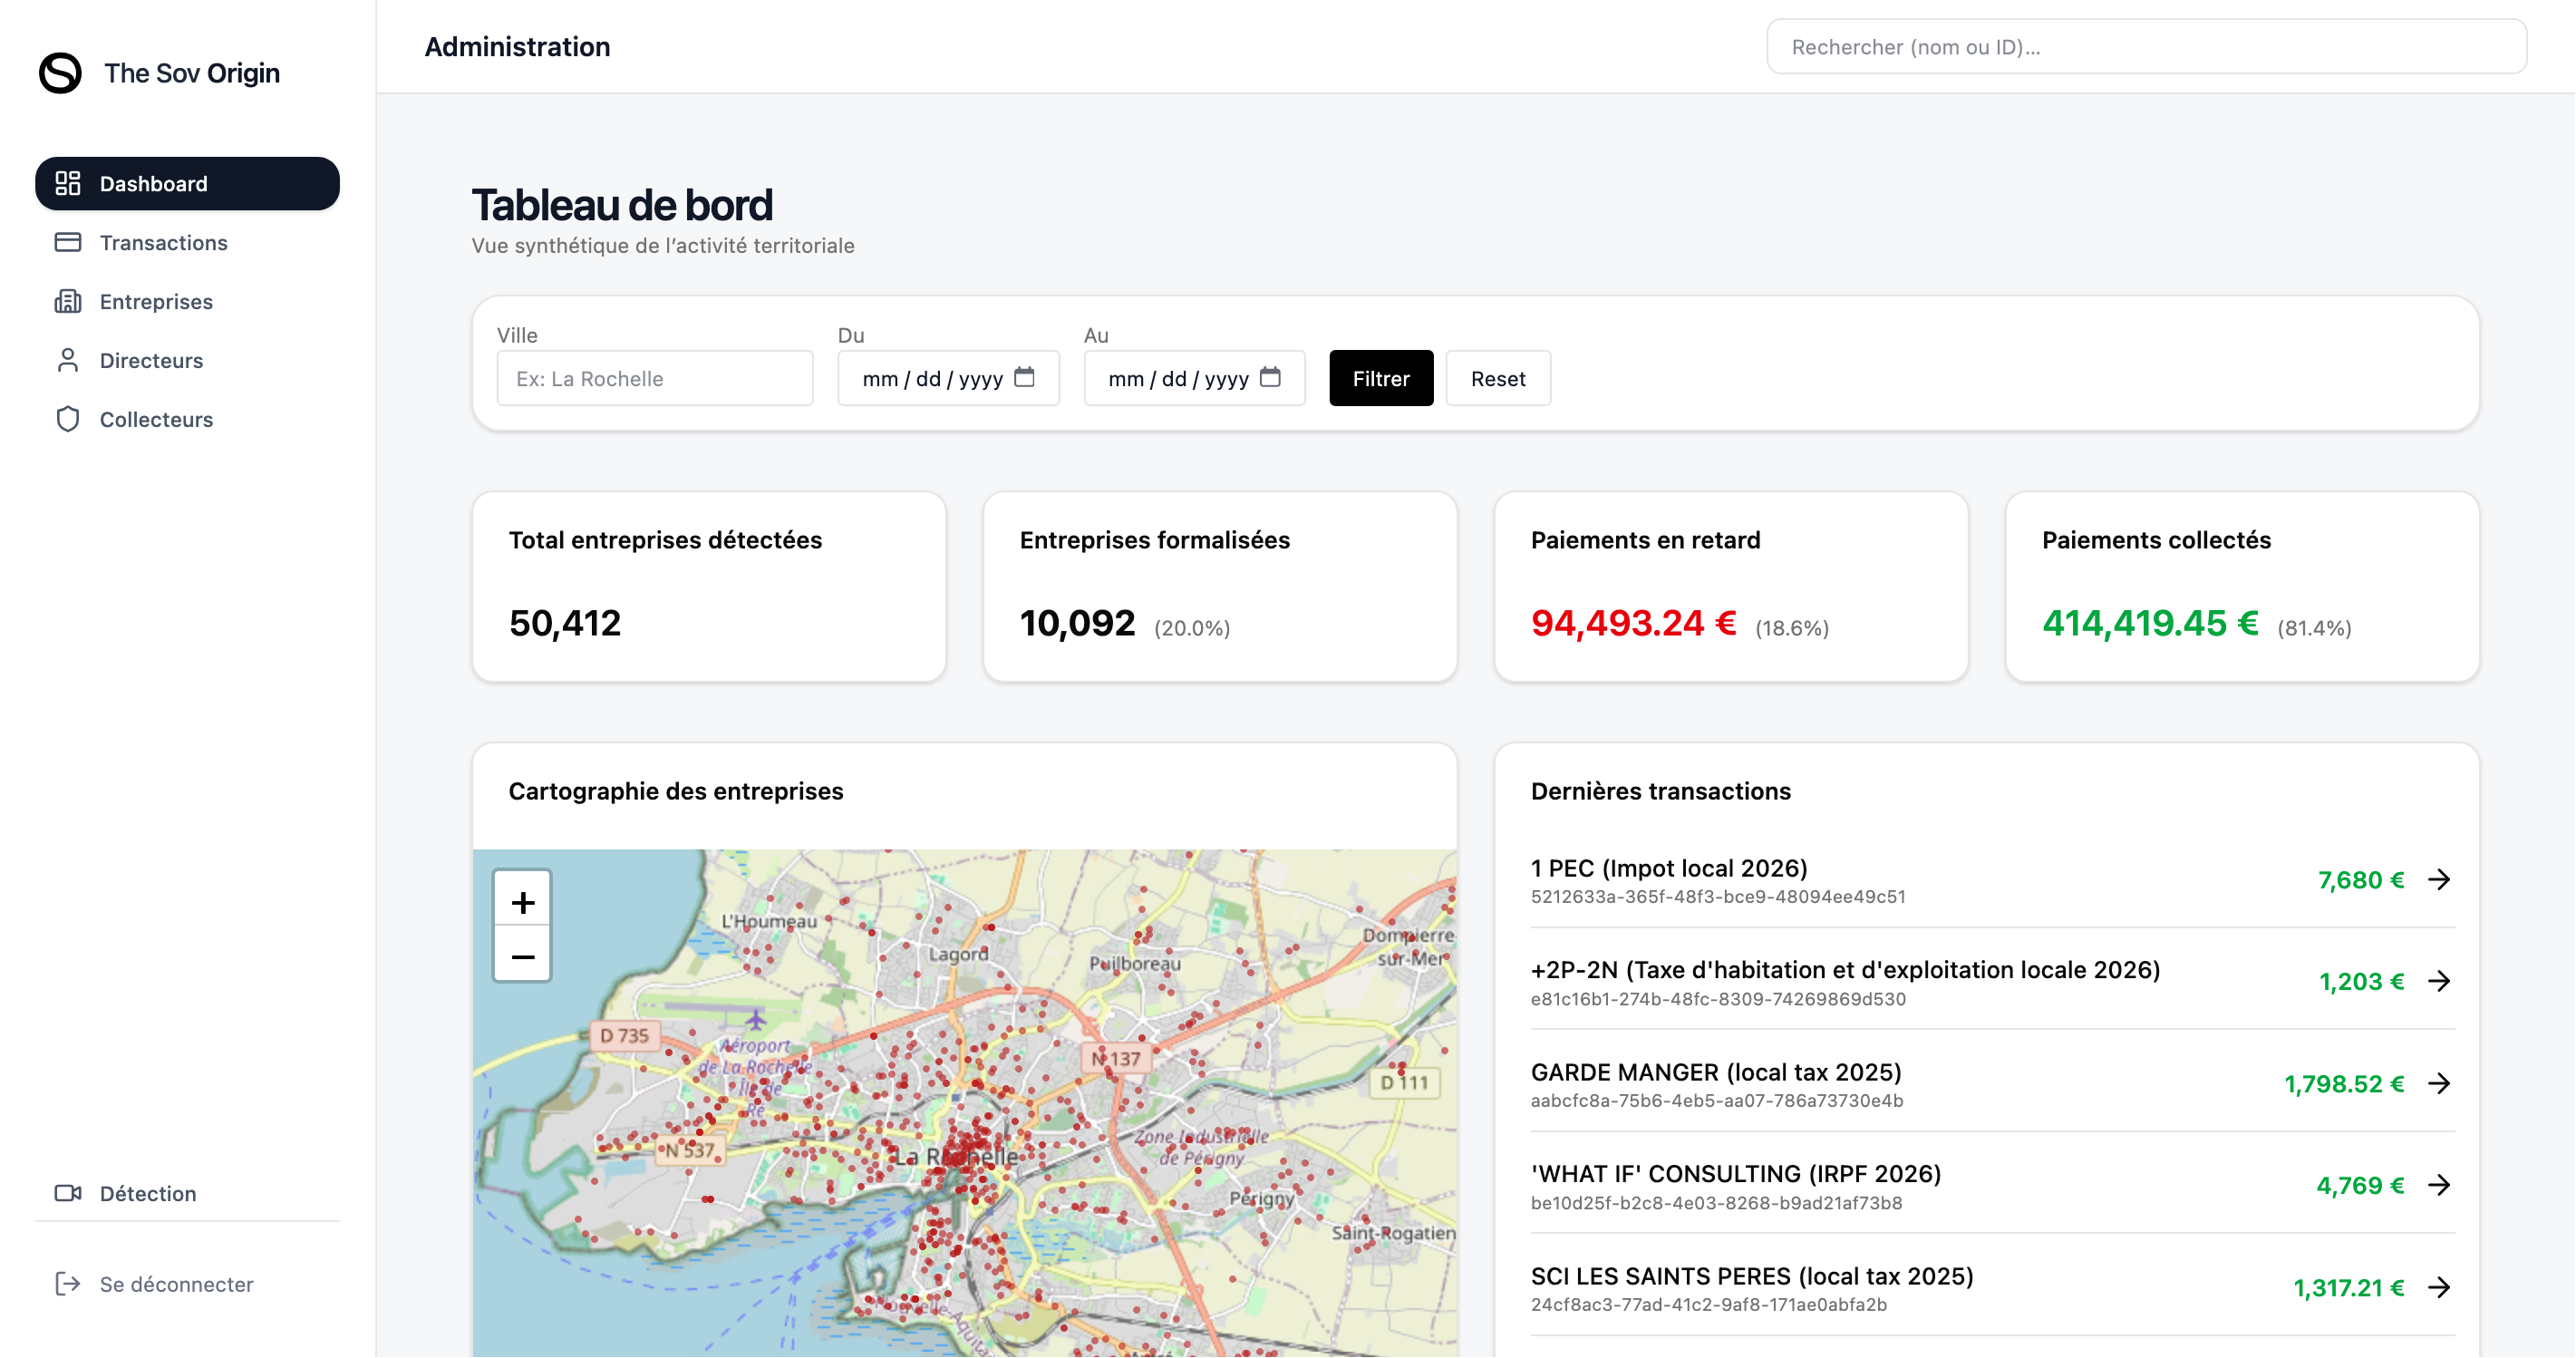
Task: Open the 1 PEC transaction arrow
Action: [x=2439, y=880]
